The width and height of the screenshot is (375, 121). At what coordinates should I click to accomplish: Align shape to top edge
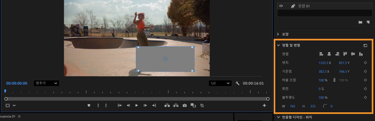pyautogui.click(x=345, y=54)
